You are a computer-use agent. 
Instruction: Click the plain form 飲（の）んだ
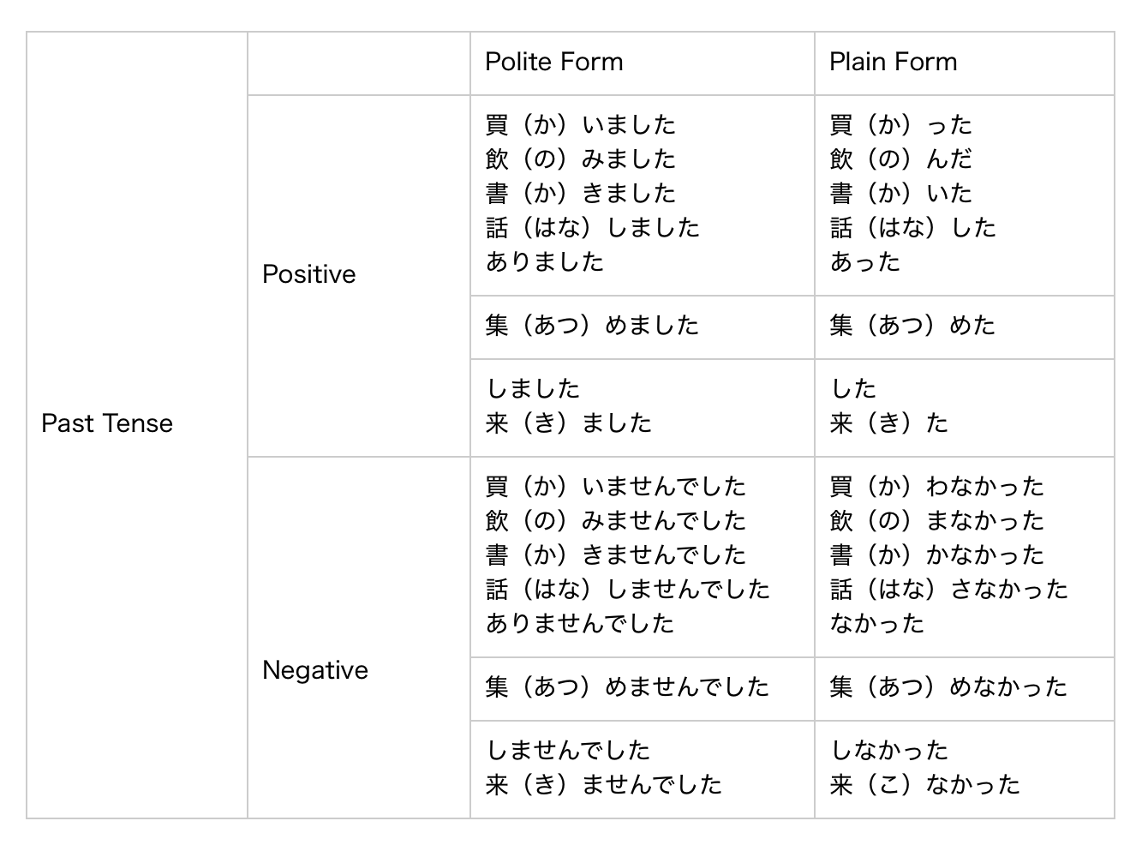coord(900,159)
